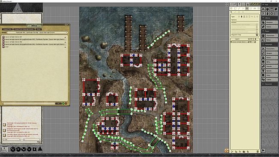This screenshot has width=279, height=157.
Task: Select the line-of-sight toolbar tab
Action: 247,9
